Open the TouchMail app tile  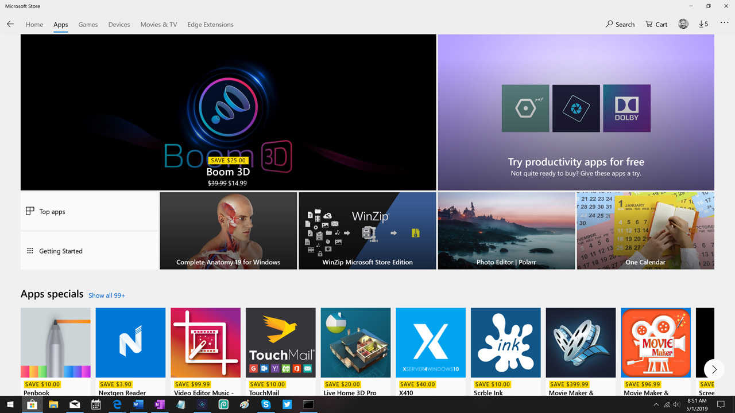click(280, 342)
